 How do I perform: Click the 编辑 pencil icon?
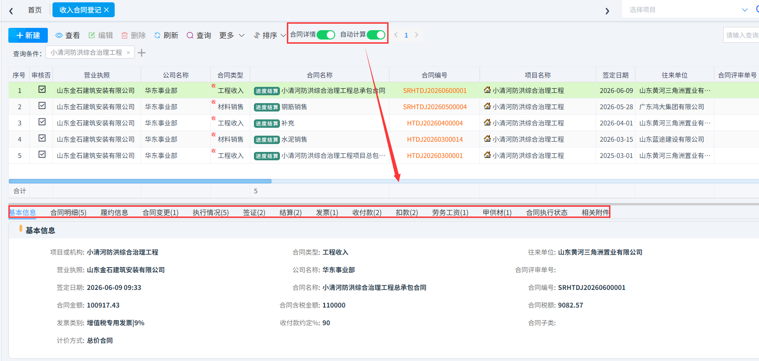pos(92,35)
